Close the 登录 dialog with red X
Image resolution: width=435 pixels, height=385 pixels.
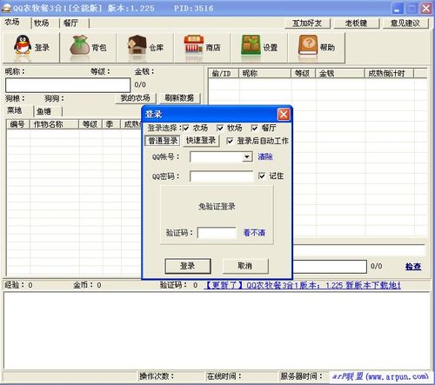(284, 114)
